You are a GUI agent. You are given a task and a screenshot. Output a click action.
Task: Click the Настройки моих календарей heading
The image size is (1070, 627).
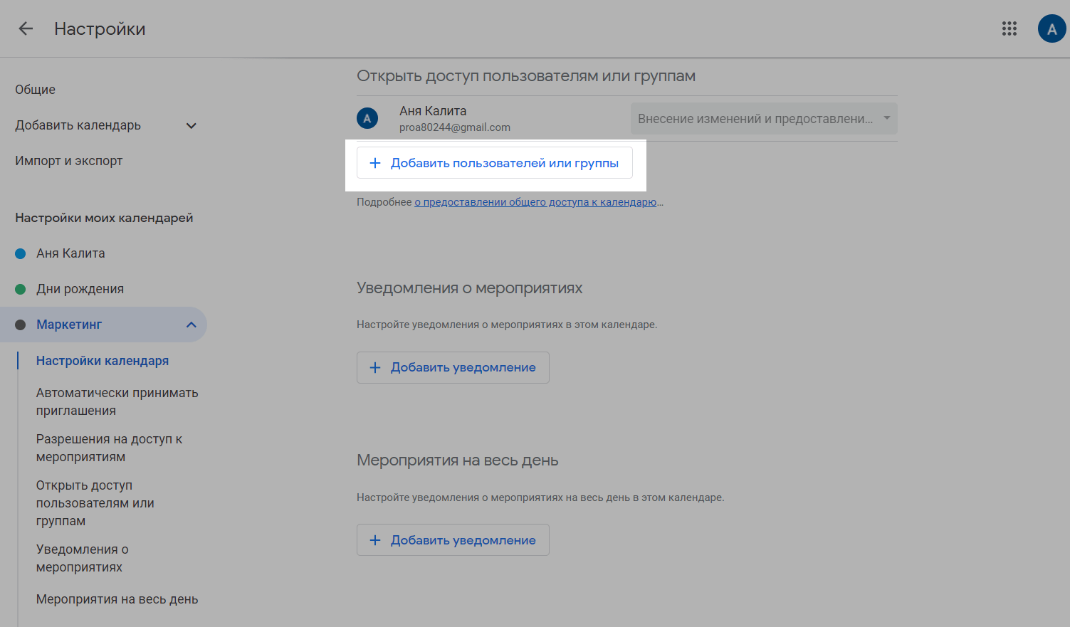pos(104,218)
